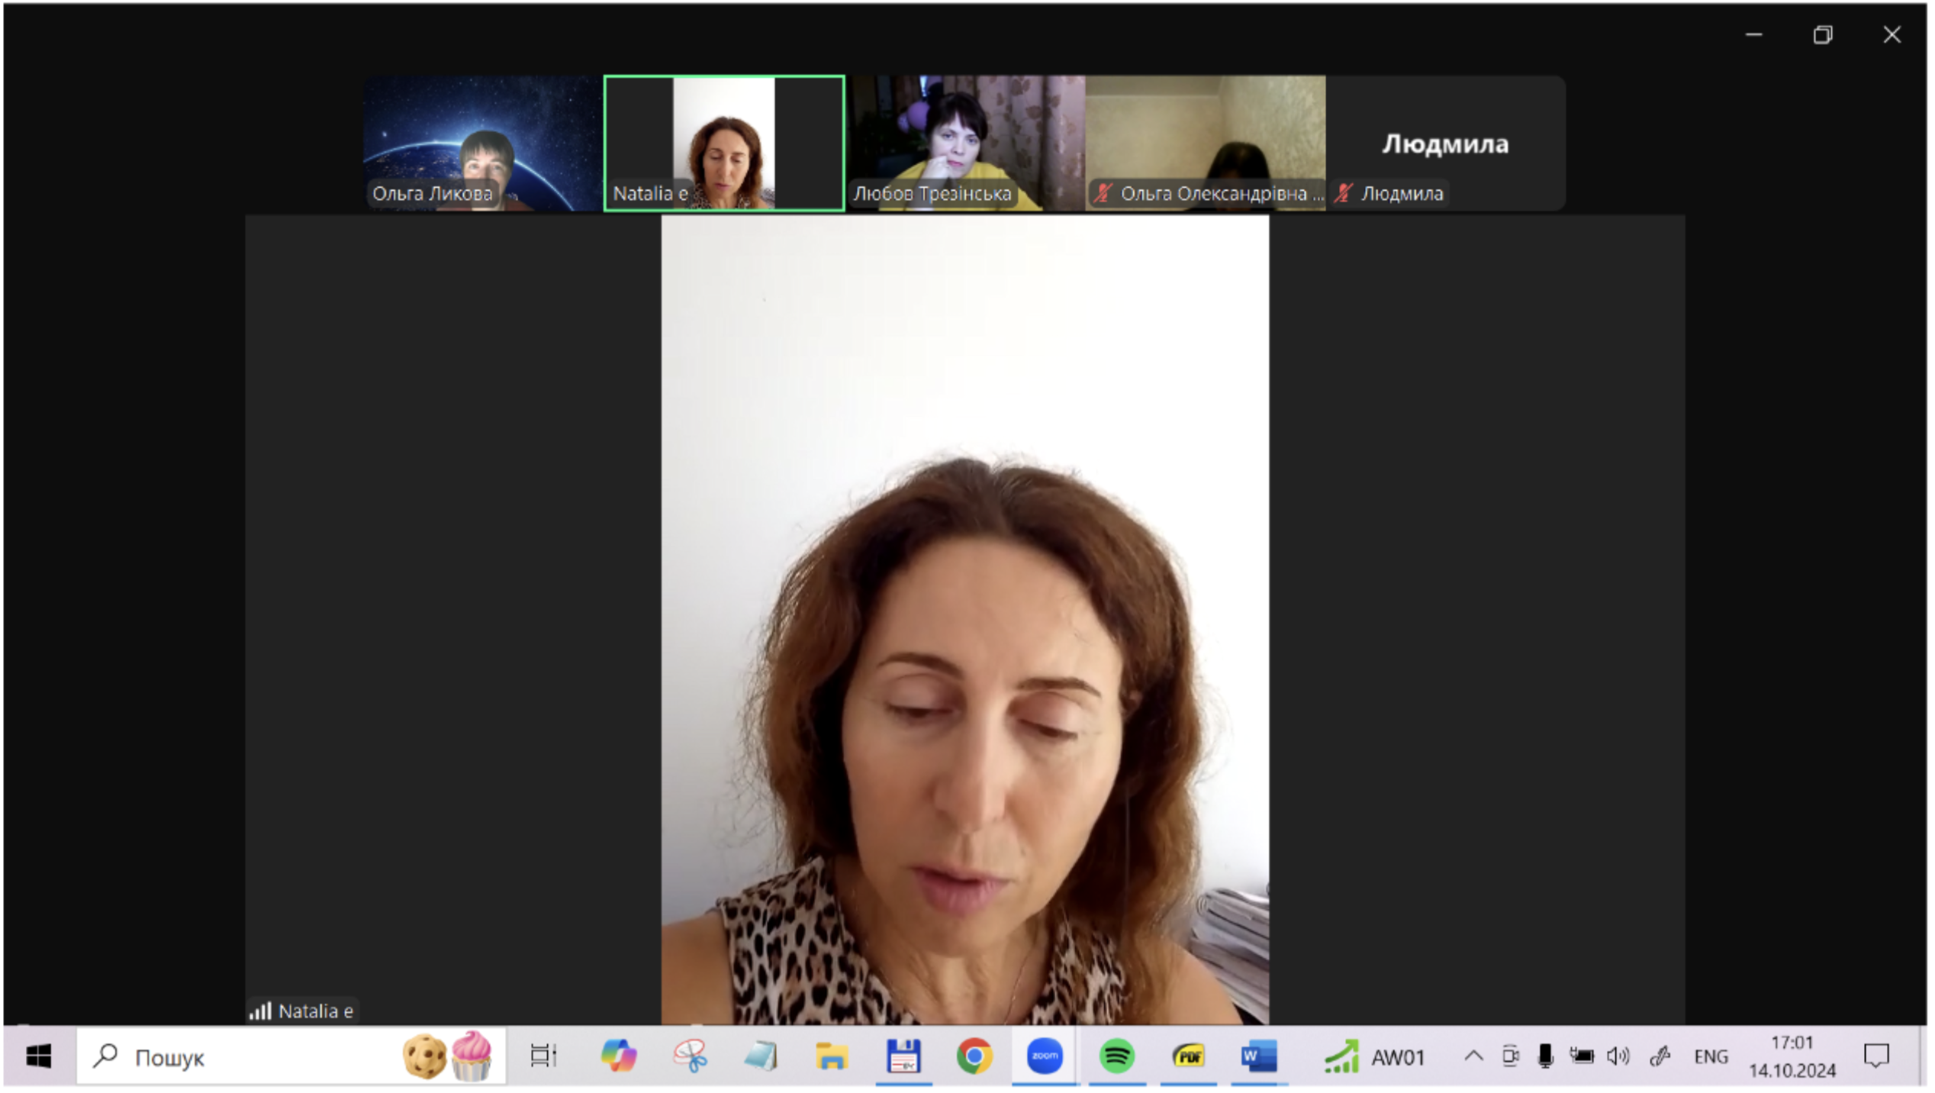Launch Copilot from the taskbar
Viewport: 1935px width, 1093px height.
tap(618, 1056)
